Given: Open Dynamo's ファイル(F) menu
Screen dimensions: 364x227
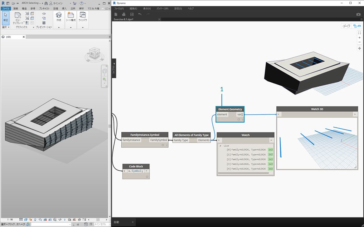Looking at the screenshot, I should coord(119,8).
